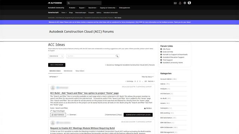Click Kommentar veröffentlichen button

pos(138,115)
